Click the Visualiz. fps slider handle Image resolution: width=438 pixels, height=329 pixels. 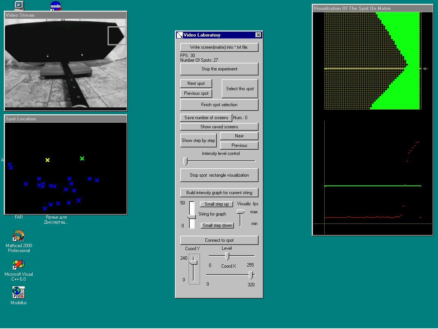point(240,212)
